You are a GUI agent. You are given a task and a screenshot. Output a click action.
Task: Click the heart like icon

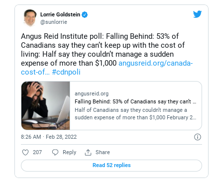coord(25,152)
